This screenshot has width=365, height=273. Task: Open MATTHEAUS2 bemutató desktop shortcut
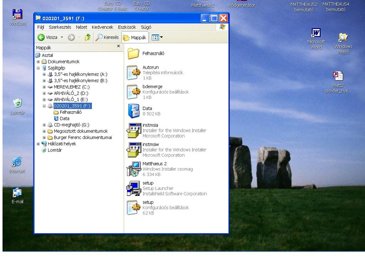(x=304, y=6)
